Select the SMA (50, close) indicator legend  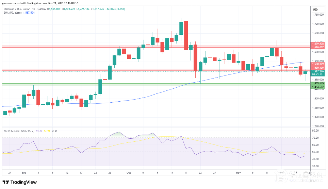pyautogui.click(x=12, y=13)
